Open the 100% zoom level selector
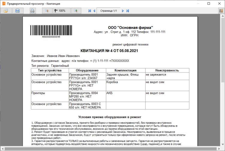 [61, 11]
